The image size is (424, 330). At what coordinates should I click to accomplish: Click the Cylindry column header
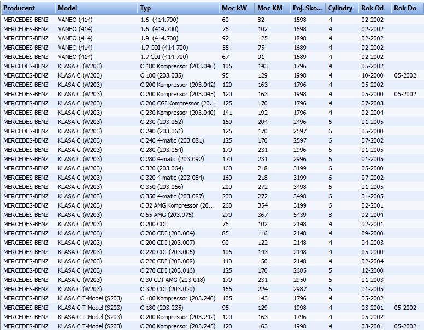(x=342, y=8)
